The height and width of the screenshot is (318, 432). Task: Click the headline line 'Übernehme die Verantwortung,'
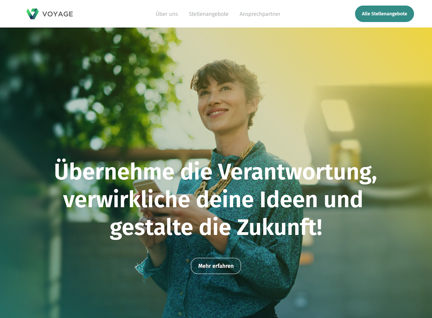tap(215, 172)
